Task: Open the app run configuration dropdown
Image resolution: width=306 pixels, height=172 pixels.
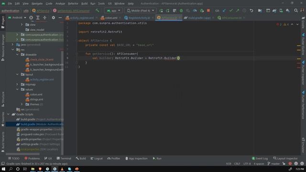Action: tap(113, 11)
